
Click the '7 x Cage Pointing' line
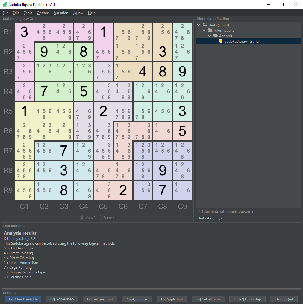point(18,267)
